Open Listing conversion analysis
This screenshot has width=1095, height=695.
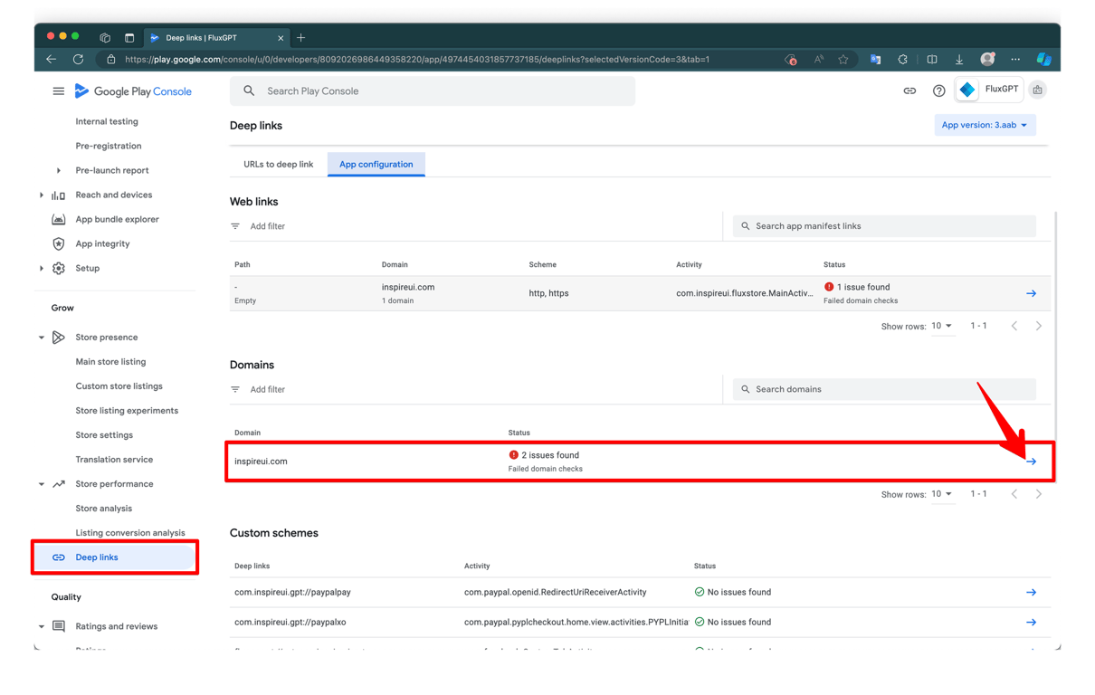[x=130, y=533]
